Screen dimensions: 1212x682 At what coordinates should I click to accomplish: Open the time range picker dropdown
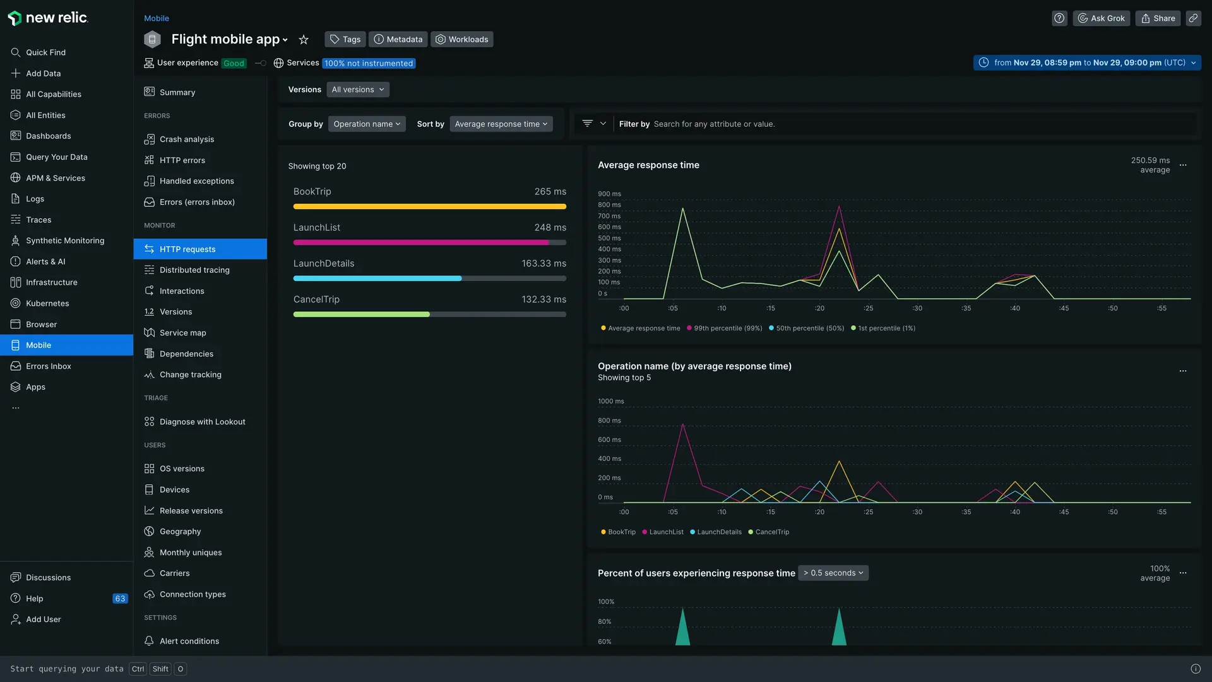1087,63
